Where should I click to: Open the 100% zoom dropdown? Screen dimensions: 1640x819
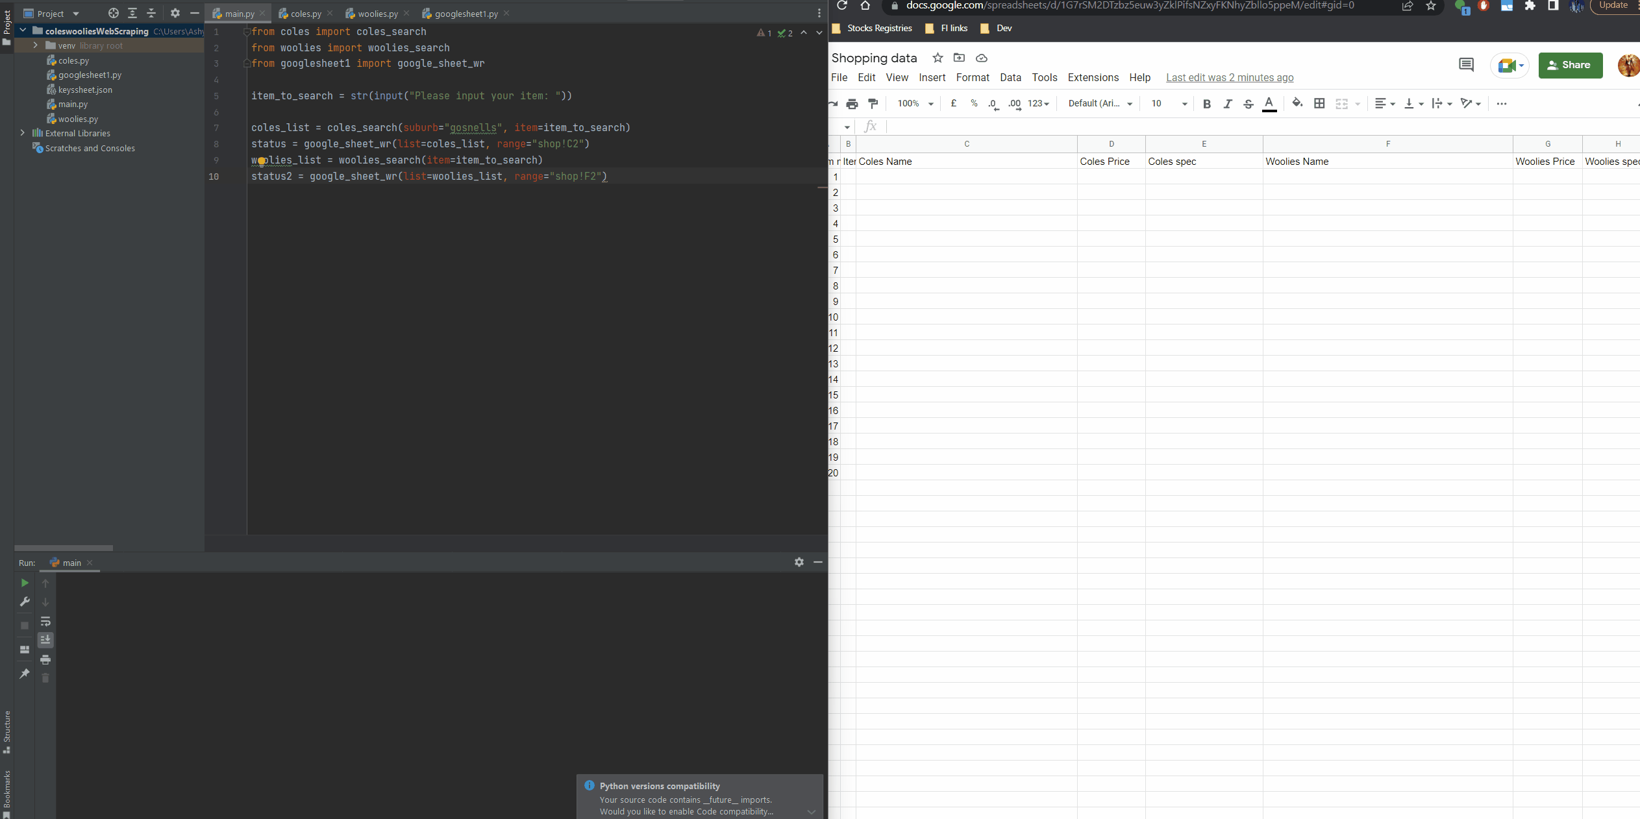pos(915,104)
